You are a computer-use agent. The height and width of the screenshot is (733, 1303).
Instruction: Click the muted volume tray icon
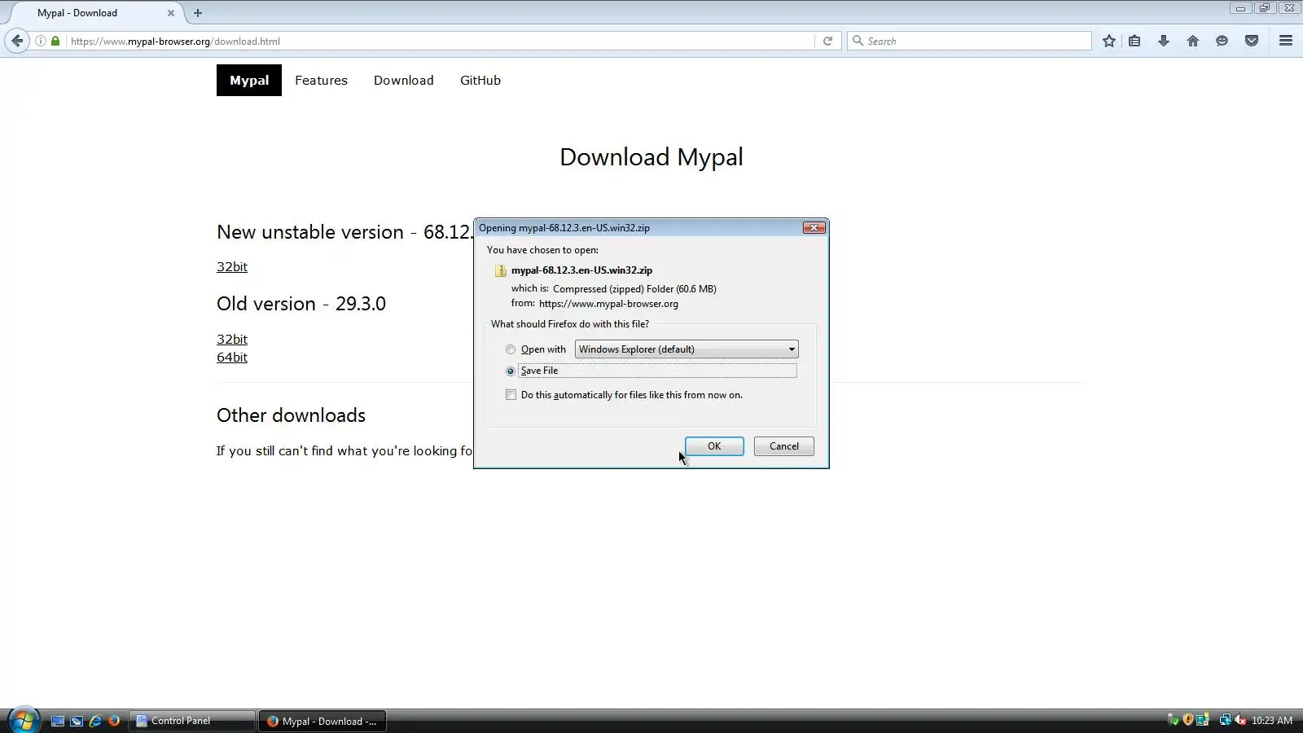1240,720
